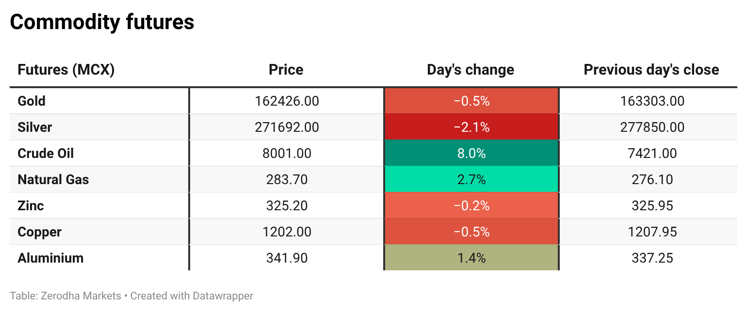Select the Gold row label
This screenshot has width=747, height=312.
(x=32, y=101)
